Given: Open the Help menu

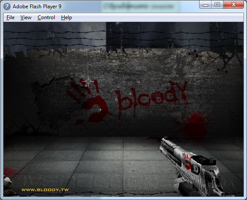Looking at the screenshot, I should click(x=66, y=17).
